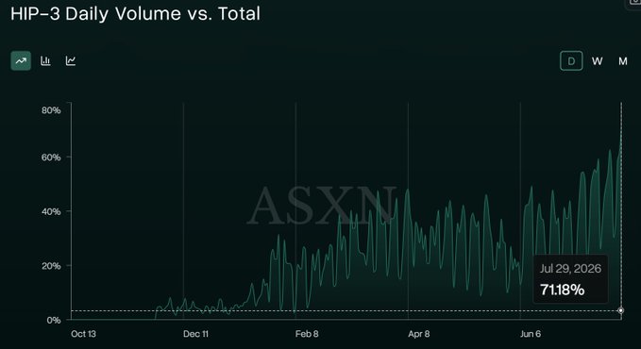
Task: Click the Dec 11 x-axis label
Action: [x=195, y=334]
